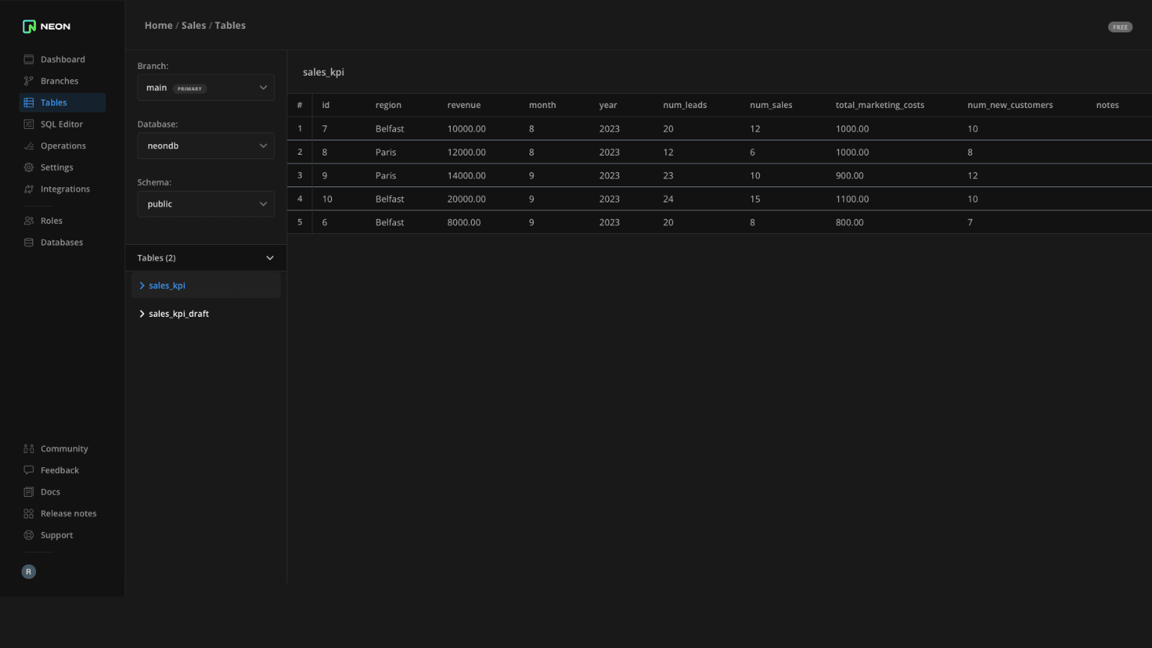The height and width of the screenshot is (648, 1152).
Task: Click the Paris cell in row 2
Action: coord(386,153)
